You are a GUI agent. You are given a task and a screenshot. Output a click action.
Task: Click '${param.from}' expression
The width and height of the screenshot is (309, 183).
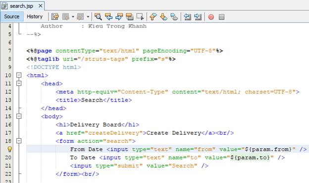point(268,149)
